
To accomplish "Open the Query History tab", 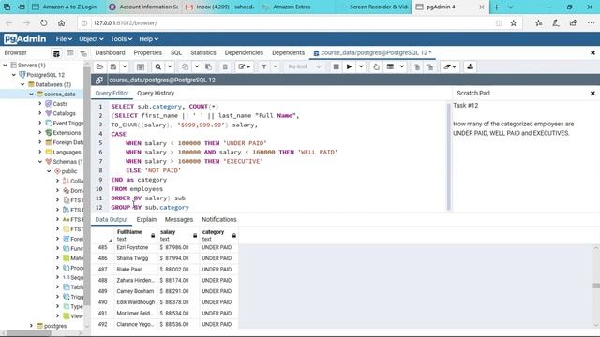I will [156, 94].
